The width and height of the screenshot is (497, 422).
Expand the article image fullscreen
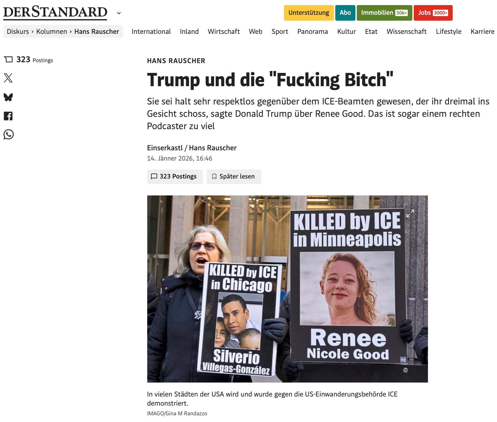[410, 213]
